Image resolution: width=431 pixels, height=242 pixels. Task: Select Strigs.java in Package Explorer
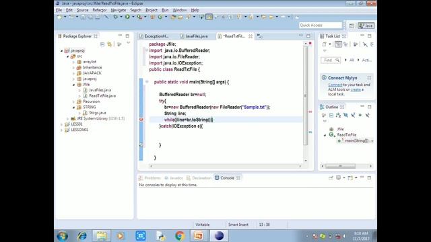[97, 113]
